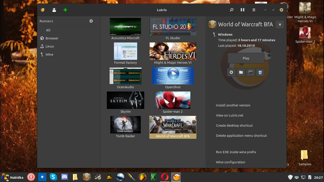The width and height of the screenshot is (324, 182).
Task: Select All runners in sidebar
Action: [48, 30]
